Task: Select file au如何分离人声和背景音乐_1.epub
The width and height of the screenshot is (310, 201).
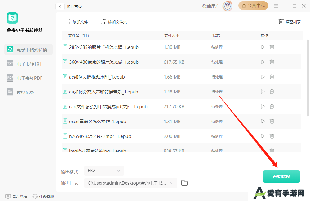Action: tap(104, 92)
